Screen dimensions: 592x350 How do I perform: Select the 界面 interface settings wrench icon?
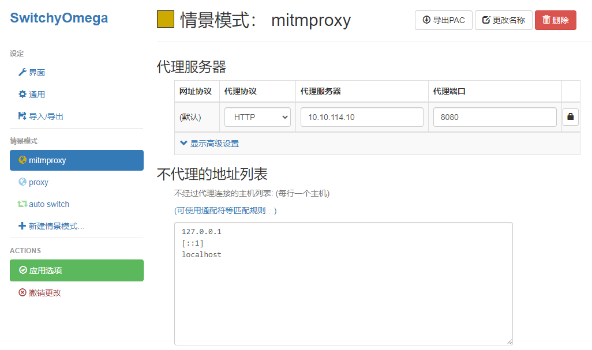[24, 72]
